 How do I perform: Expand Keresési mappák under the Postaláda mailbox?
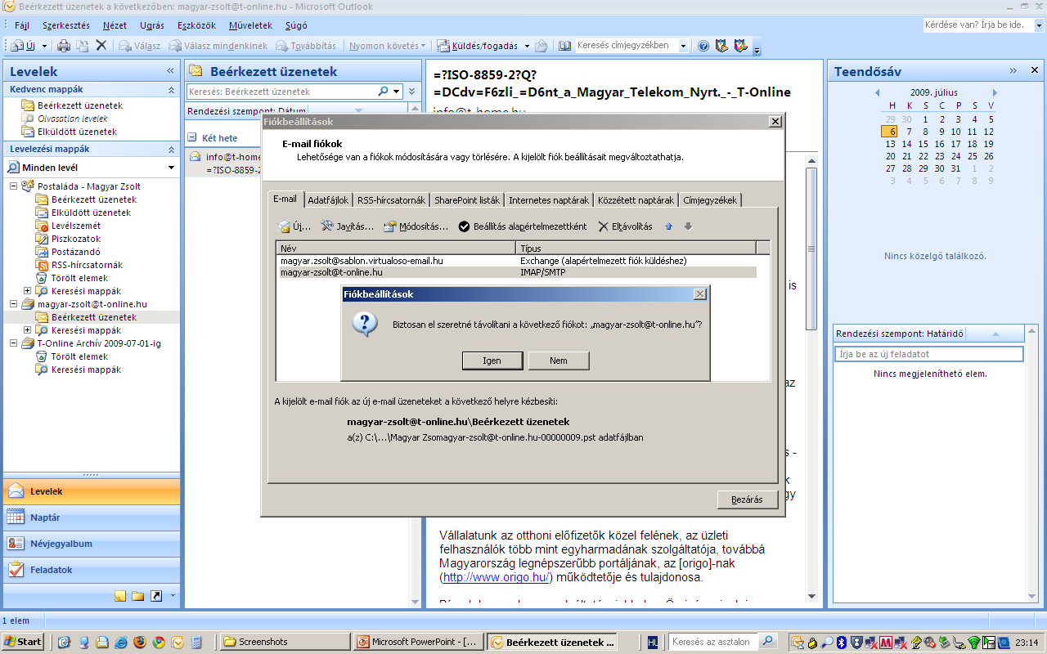coord(27,291)
